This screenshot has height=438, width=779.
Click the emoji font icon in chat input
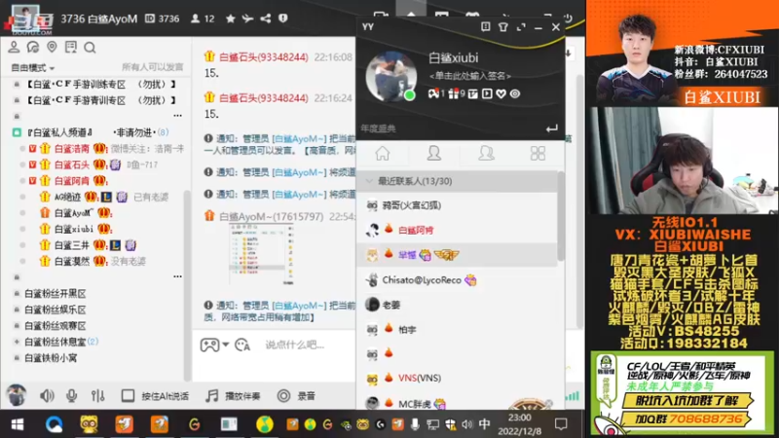[x=242, y=345]
